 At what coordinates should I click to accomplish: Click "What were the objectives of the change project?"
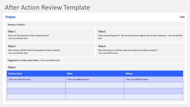tap(28, 36)
